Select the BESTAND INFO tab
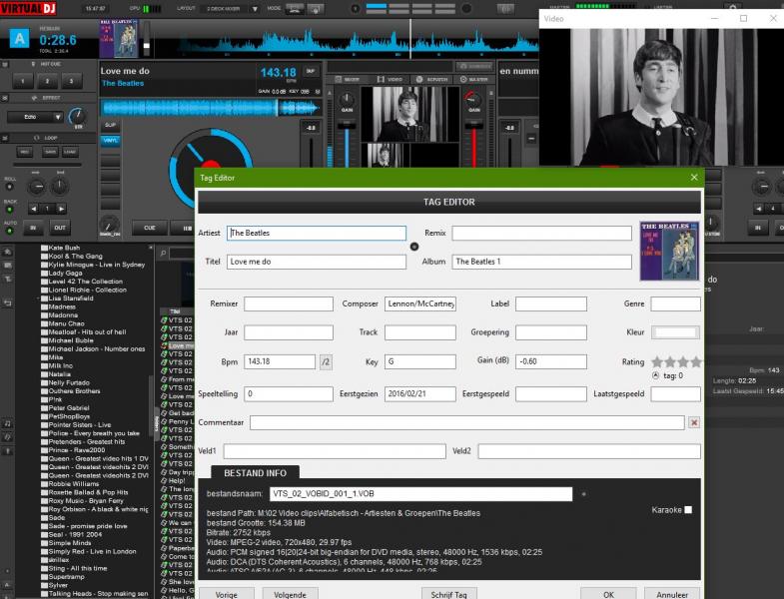784x599 pixels. pyautogui.click(x=255, y=473)
